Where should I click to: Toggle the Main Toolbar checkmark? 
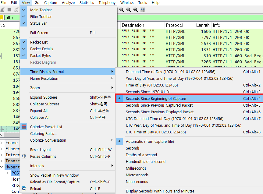click(x=24, y=9)
